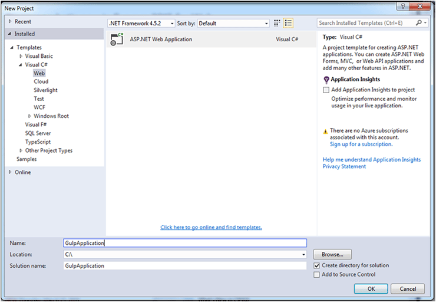Open the Location path dropdown arrow
This screenshot has height=302, width=436.
[x=303, y=254]
